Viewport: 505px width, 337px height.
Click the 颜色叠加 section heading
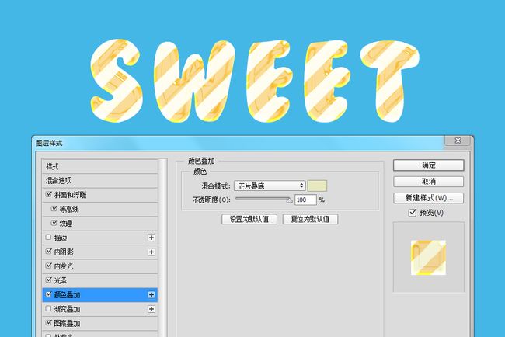coord(201,161)
